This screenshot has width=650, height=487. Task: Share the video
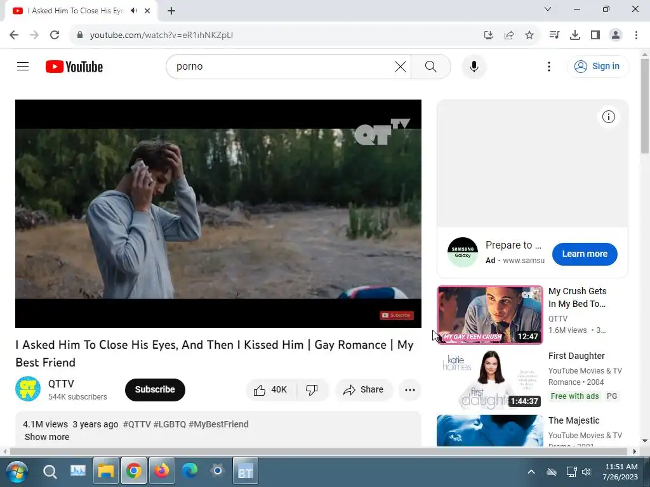pyautogui.click(x=364, y=390)
